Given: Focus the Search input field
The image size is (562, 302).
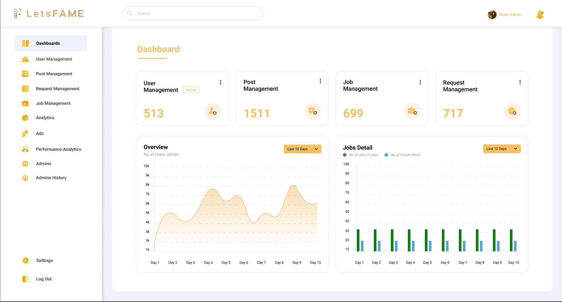Looking at the screenshot, I should (x=193, y=13).
